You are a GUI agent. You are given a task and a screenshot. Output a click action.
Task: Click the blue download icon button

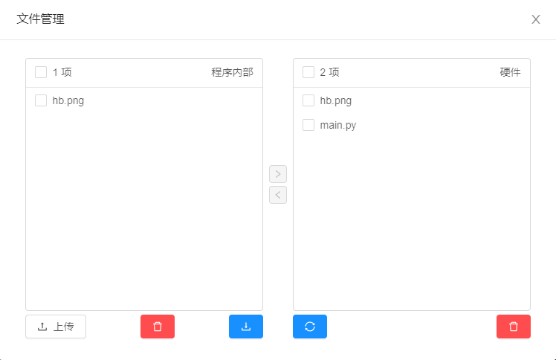click(246, 327)
